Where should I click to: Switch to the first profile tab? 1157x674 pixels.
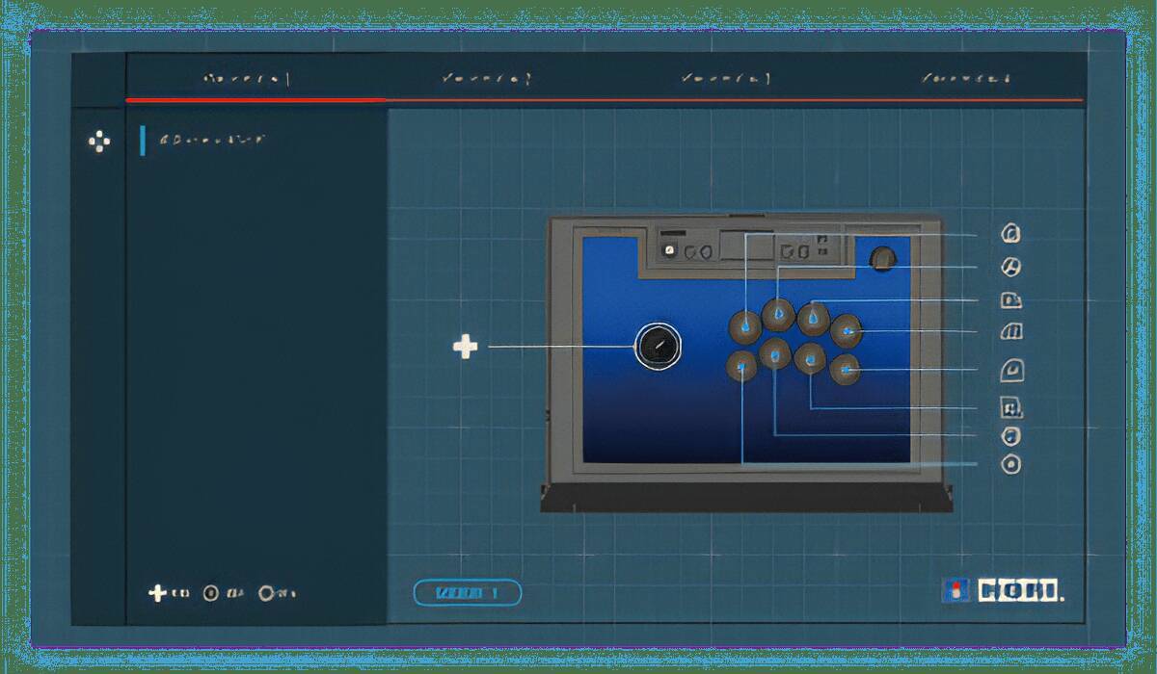click(x=247, y=79)
